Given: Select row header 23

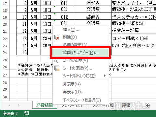Looking at the screenshot, I should 5,46.
